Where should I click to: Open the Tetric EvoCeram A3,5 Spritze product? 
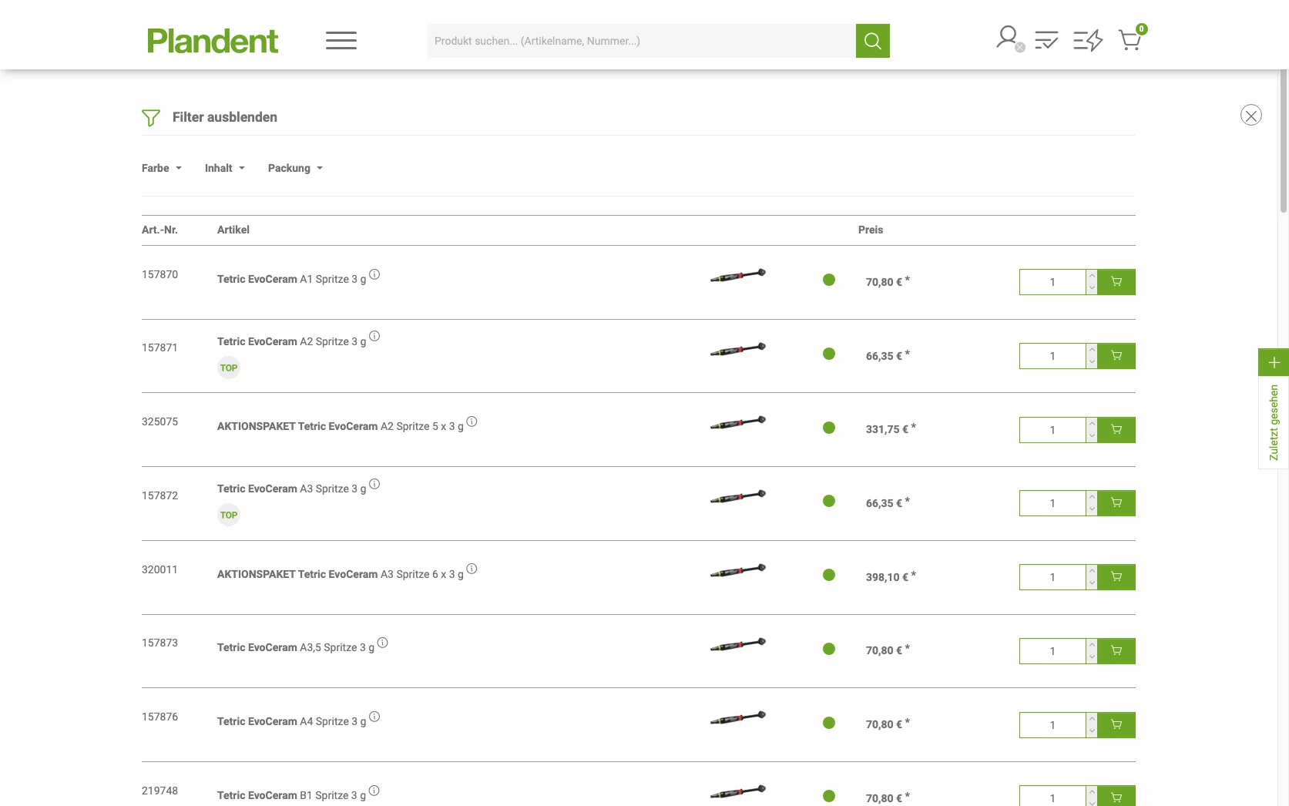[x=296, y=647]
